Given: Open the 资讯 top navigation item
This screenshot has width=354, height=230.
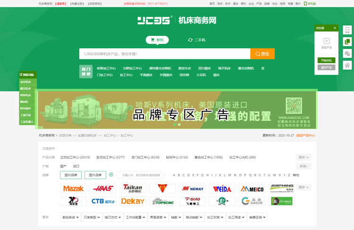Looking at the screenshot, I should coord(220,3).
